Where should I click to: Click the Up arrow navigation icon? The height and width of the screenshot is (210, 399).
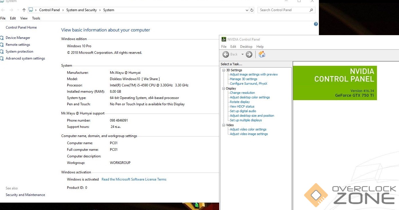24,10
